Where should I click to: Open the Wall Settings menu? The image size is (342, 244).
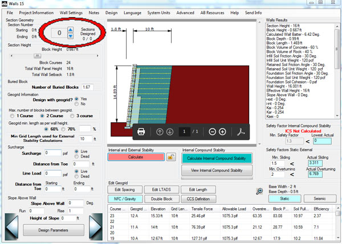(x=71, y=13)
